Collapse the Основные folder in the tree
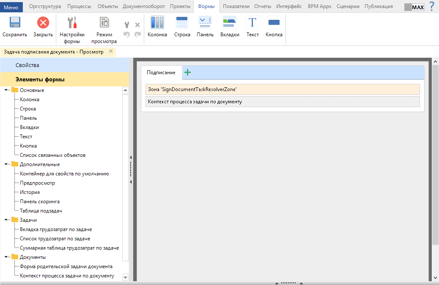 7,90
